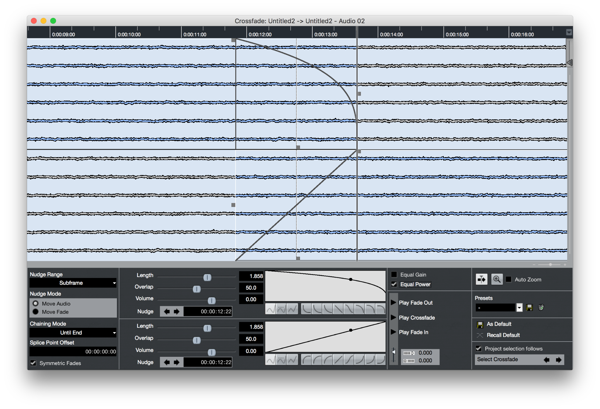The height and width of the screenshot is (409, 600).
Task: Select the linear fade-out curve shape
Action: [338, 309]
